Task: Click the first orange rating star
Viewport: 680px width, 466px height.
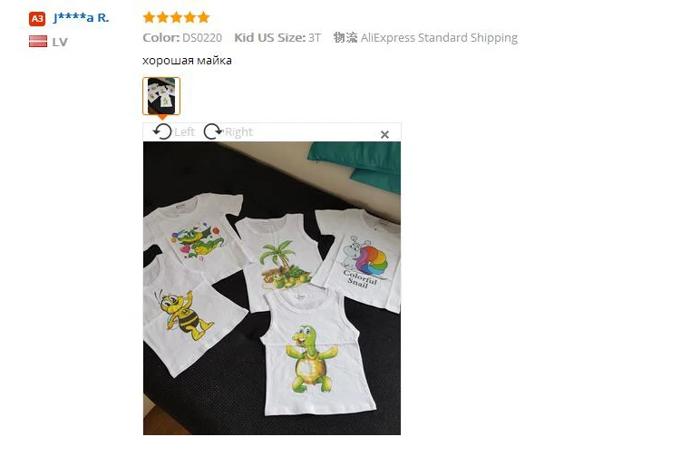Action: pos(149,17)
